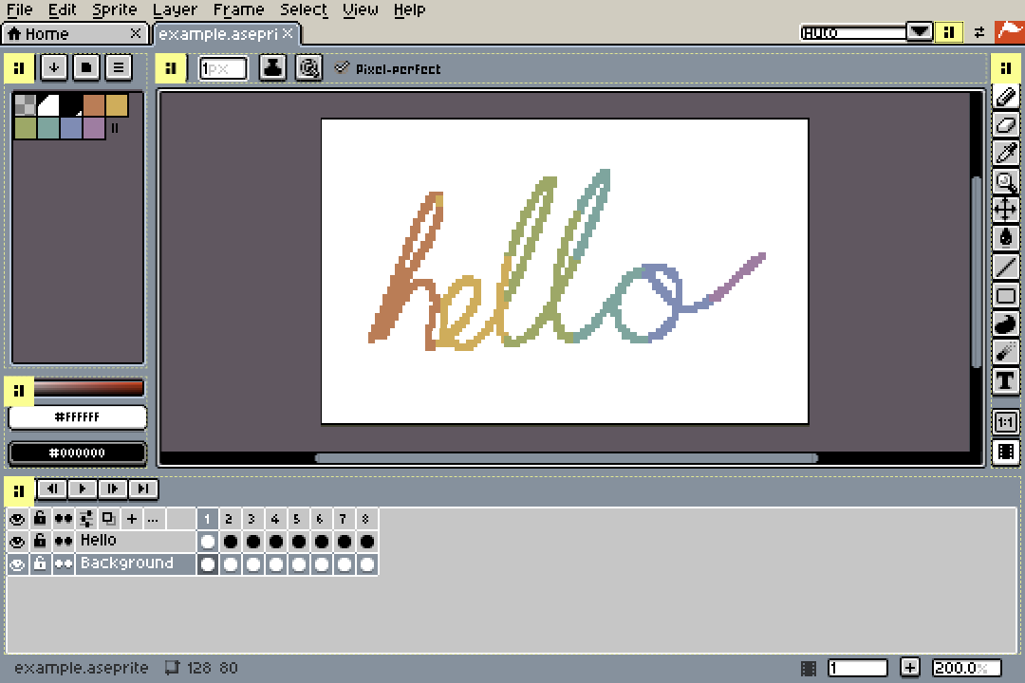Jump to the last frame
Image resolution: width=1025 pixels, height=683 pixels.
coord(143,489)
